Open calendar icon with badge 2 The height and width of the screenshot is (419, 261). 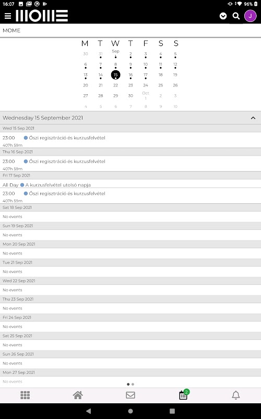[184, 395]
